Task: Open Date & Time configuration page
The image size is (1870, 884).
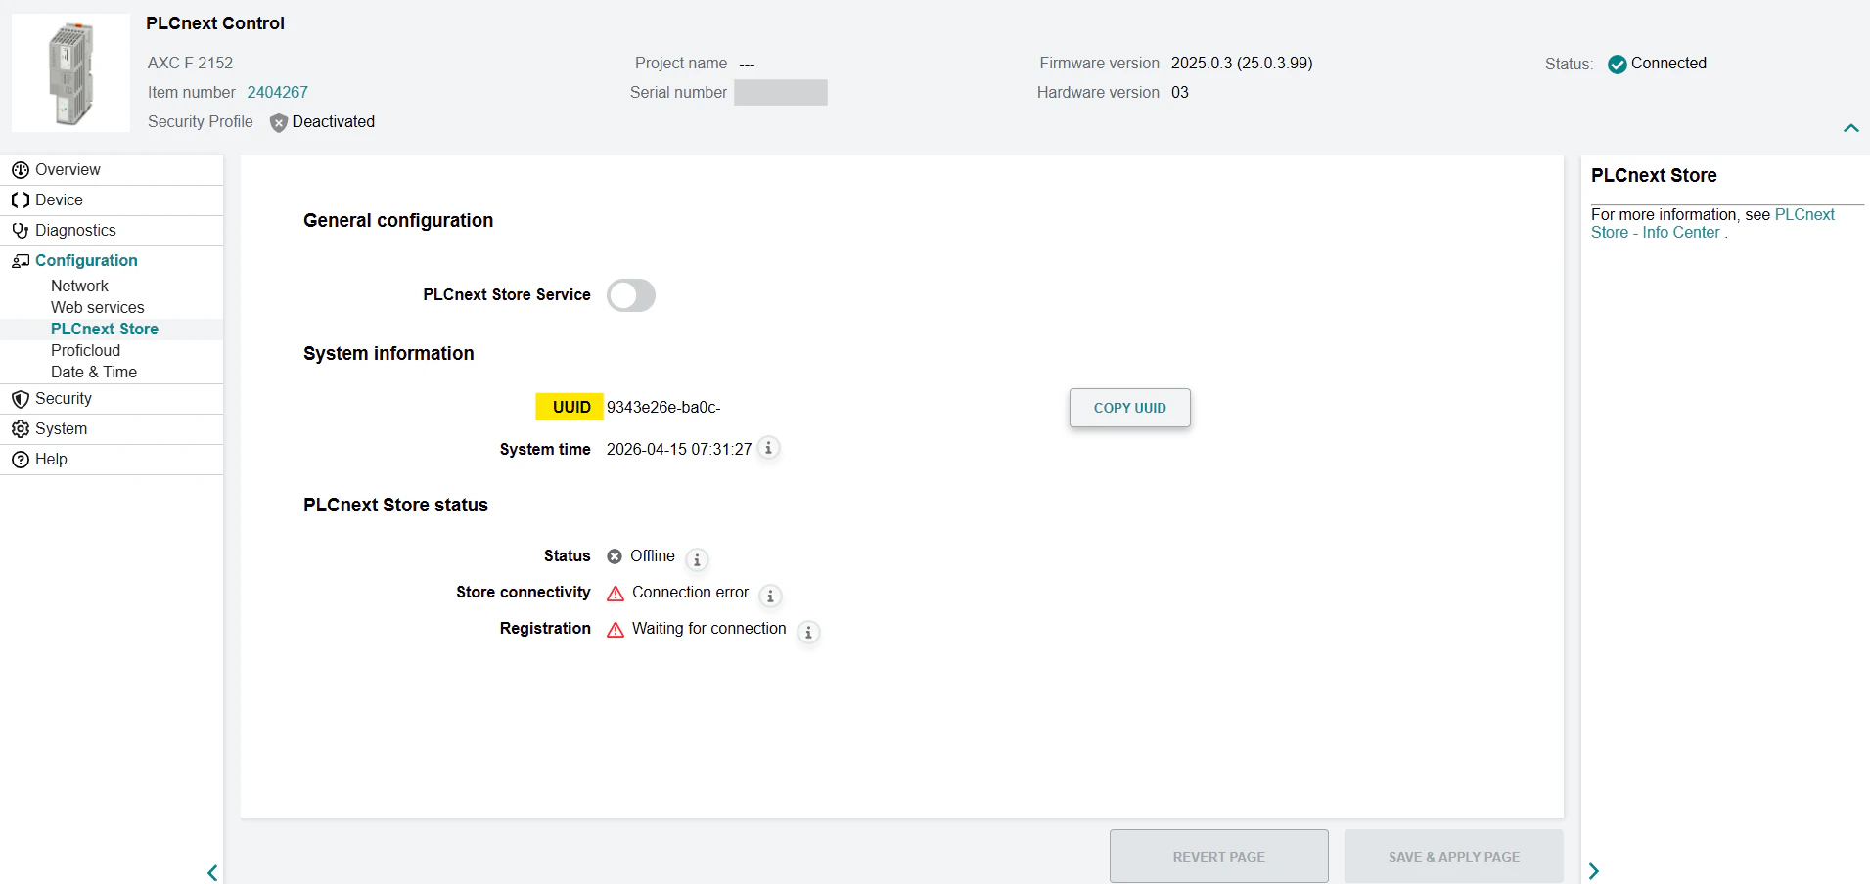Action: pyautogui.click(x=112, y=373)
